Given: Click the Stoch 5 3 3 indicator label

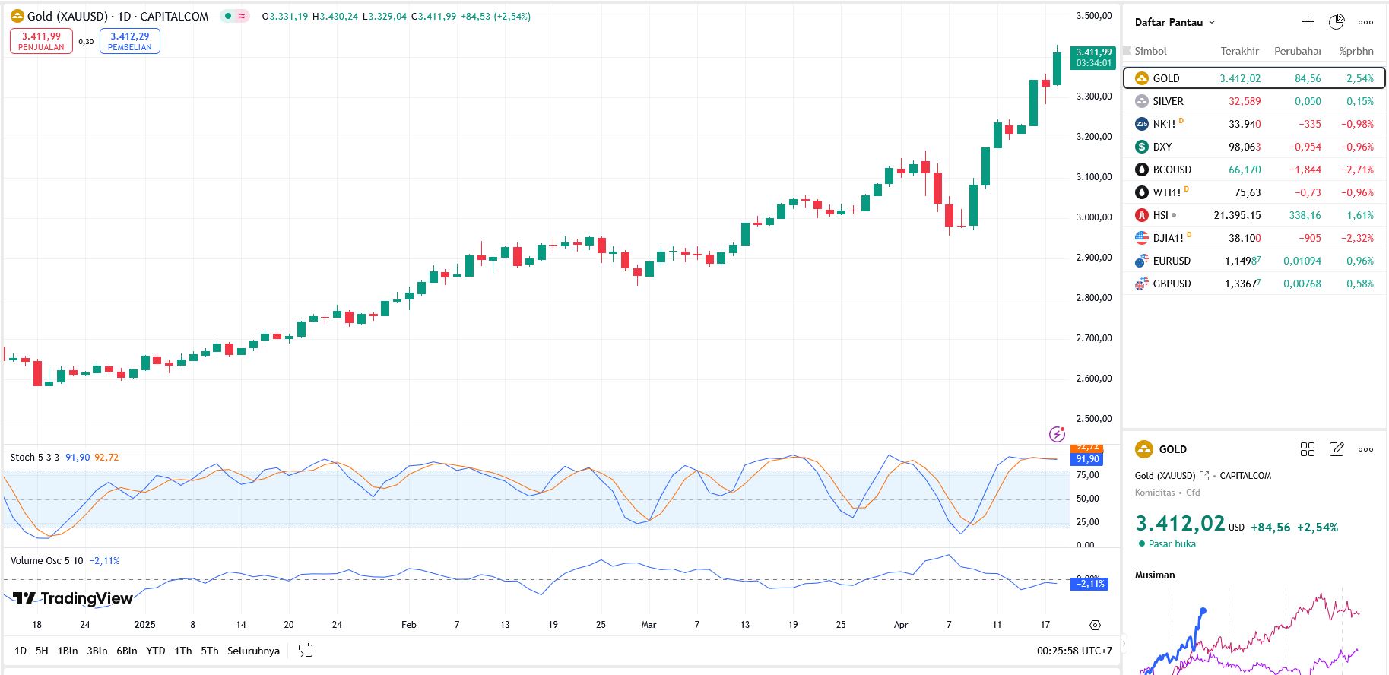Looking at the screenshot, I should [x=34, y=458].
